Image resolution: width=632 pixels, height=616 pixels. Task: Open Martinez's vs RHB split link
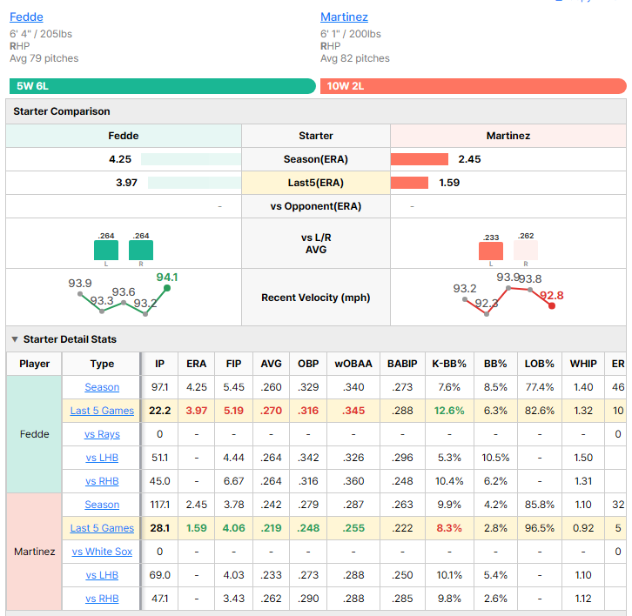(102, 599)
